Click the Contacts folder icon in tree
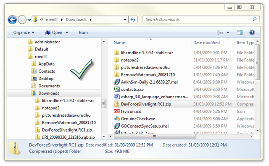The height and width of the screenshot is (166, 269). (34, 71)
